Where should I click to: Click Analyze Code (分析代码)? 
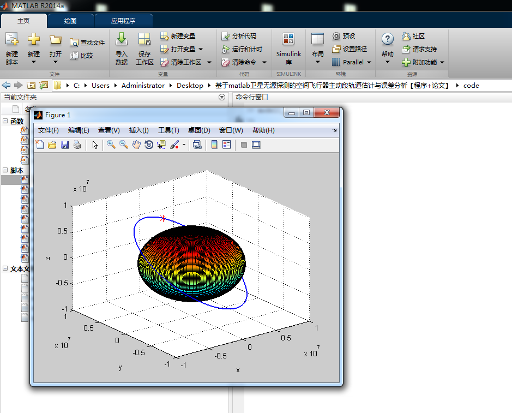tap(239, 36)
